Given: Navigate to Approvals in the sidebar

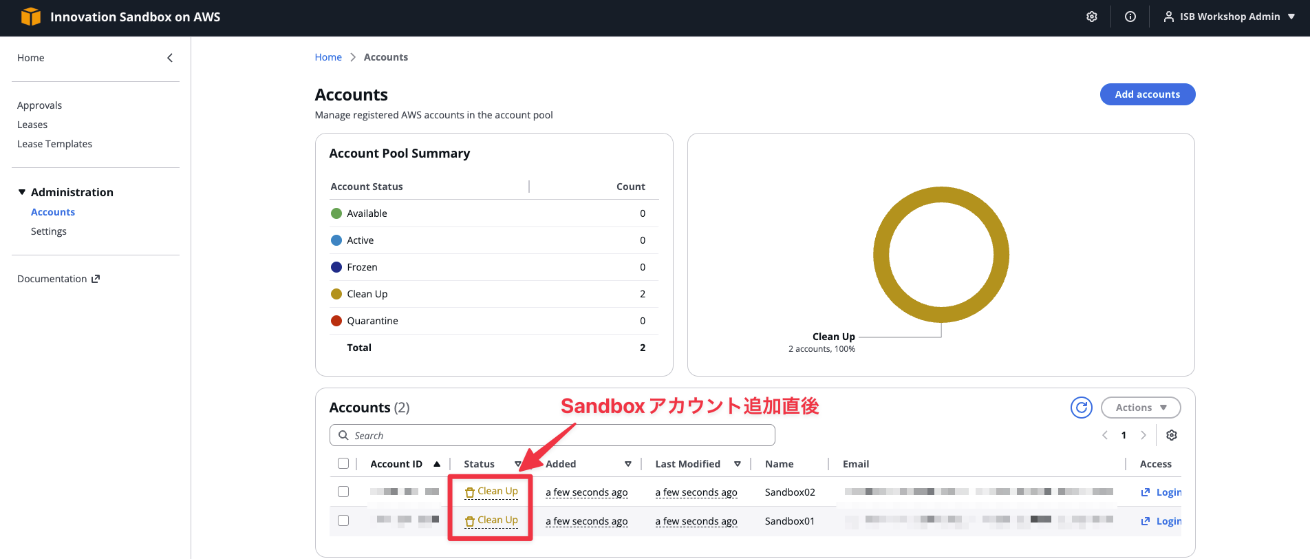Looking at the screenshot, I should [x=39, y=105].
